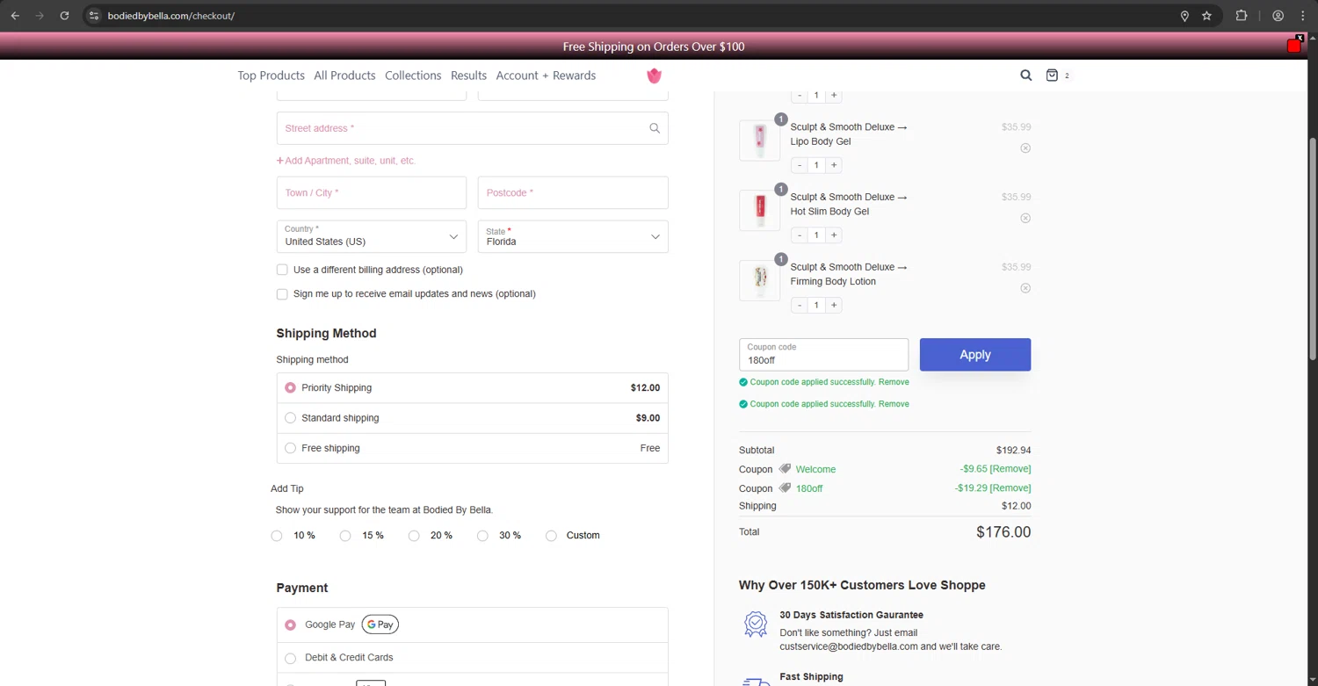Select Debit & Credit Cards payment
This screenshot has height=686, width=1318.
[290, 658]
